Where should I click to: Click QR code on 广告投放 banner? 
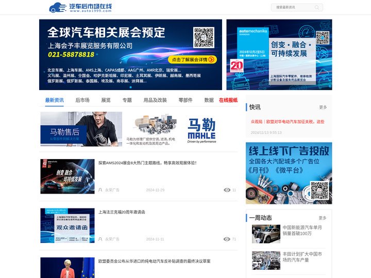point(319,190)
